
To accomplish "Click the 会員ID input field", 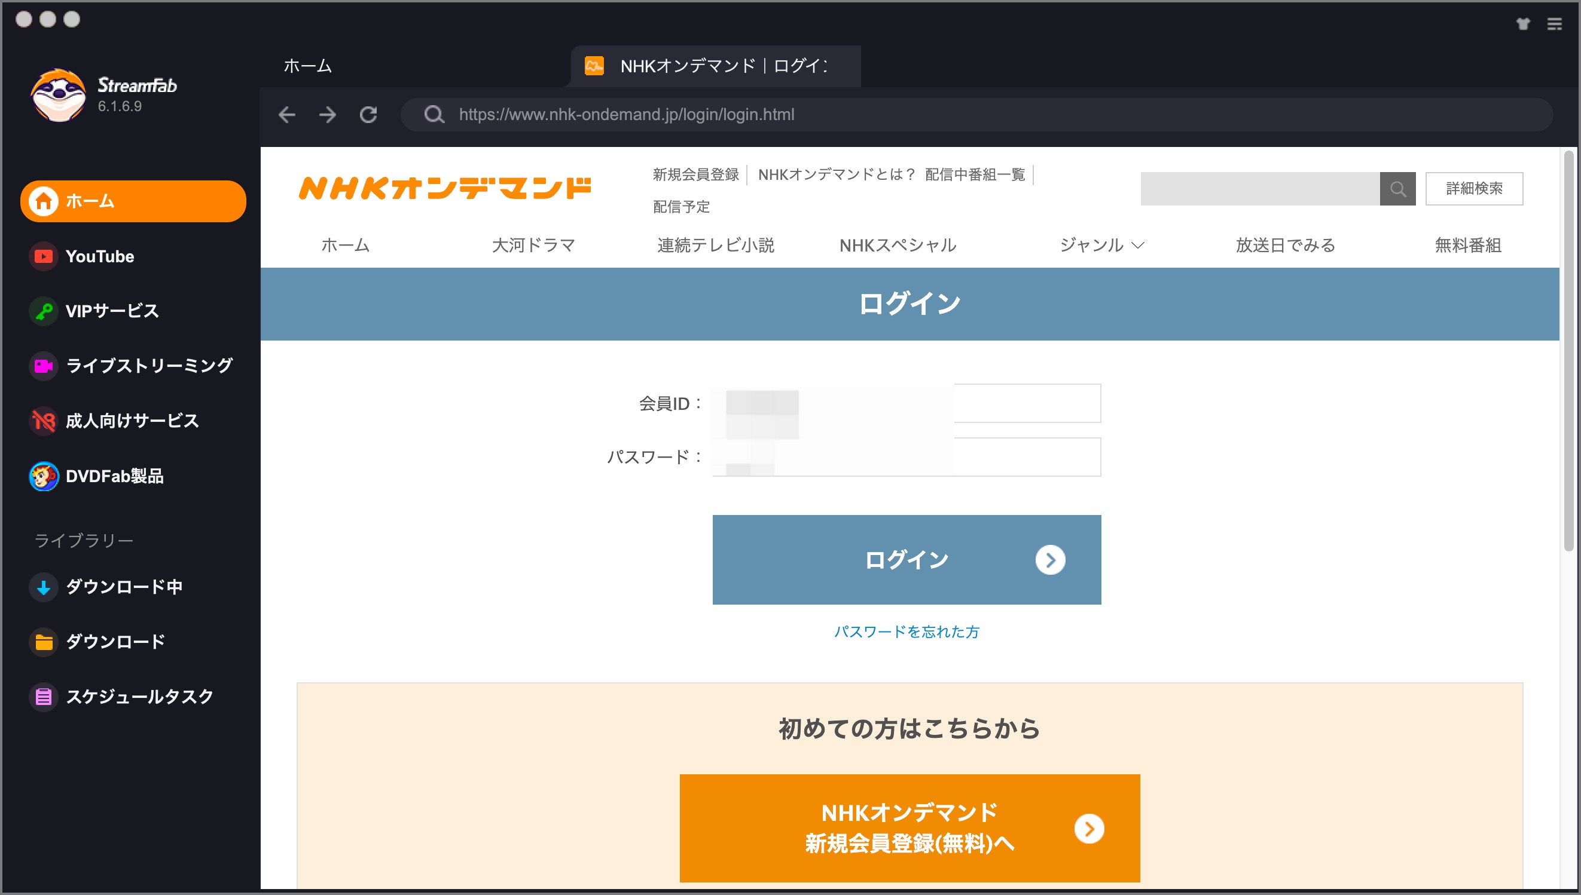I will pos(906,403).
